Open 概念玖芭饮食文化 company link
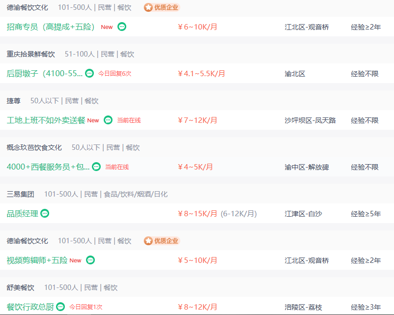 tap(34, 147)
